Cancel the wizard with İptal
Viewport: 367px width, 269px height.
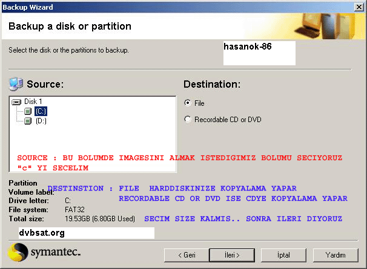pyautogui.click(x=283, y=255)
